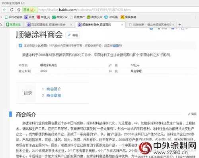Open the green WeChat 微信公众 bookmark
This screenshot has height=158, width=199.
point(94,17)
